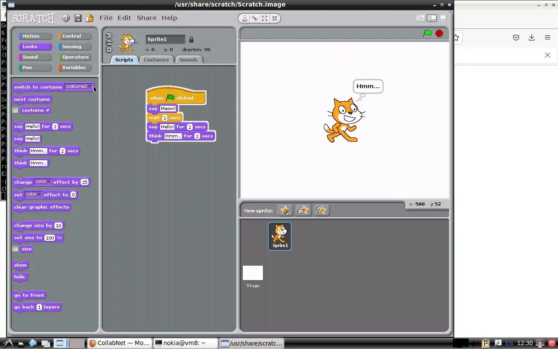The width and height of the screenshot is (558, 349).
Task: Select the duplicate stamp tool
Action: coord(245,18)
